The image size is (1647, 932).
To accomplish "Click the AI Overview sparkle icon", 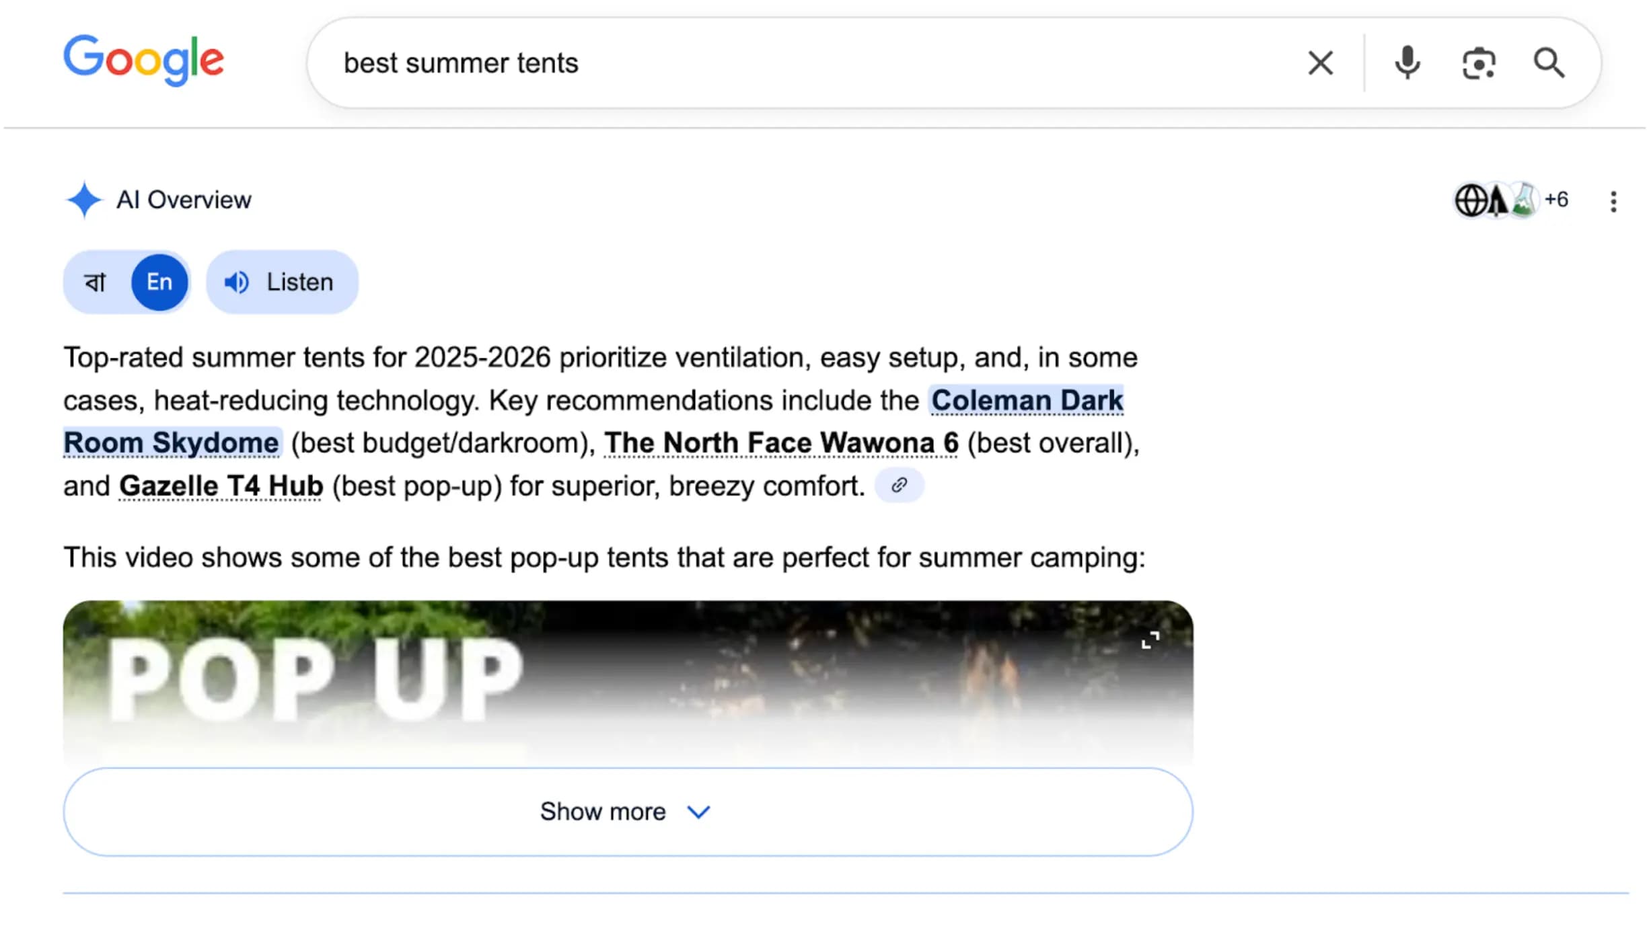I will click(x=83, y=200).
